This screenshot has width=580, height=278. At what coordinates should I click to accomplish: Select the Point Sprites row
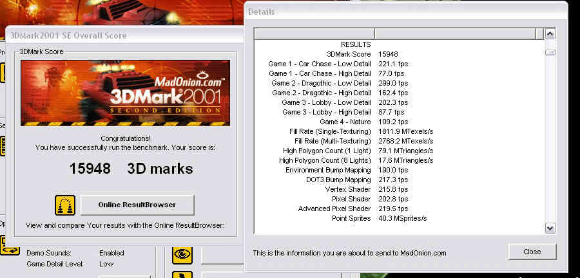point(399,218)
